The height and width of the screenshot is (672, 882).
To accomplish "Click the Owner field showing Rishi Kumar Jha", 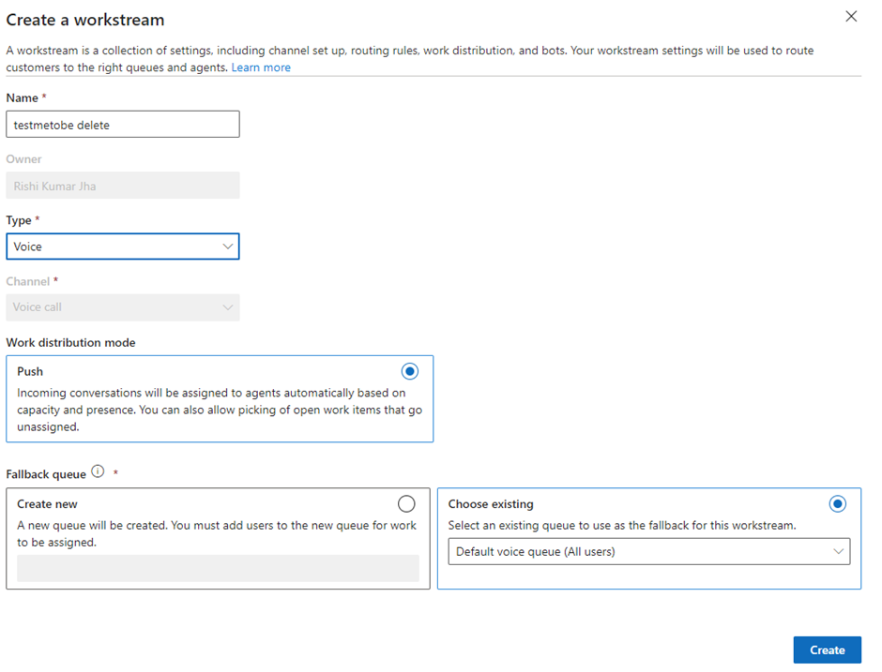I will [x=122, y=186].
